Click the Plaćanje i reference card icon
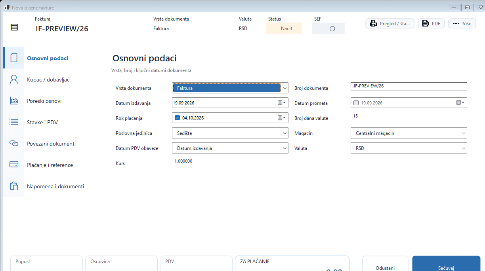The width and height of the screenshot is (485, 271). point(14,165)
